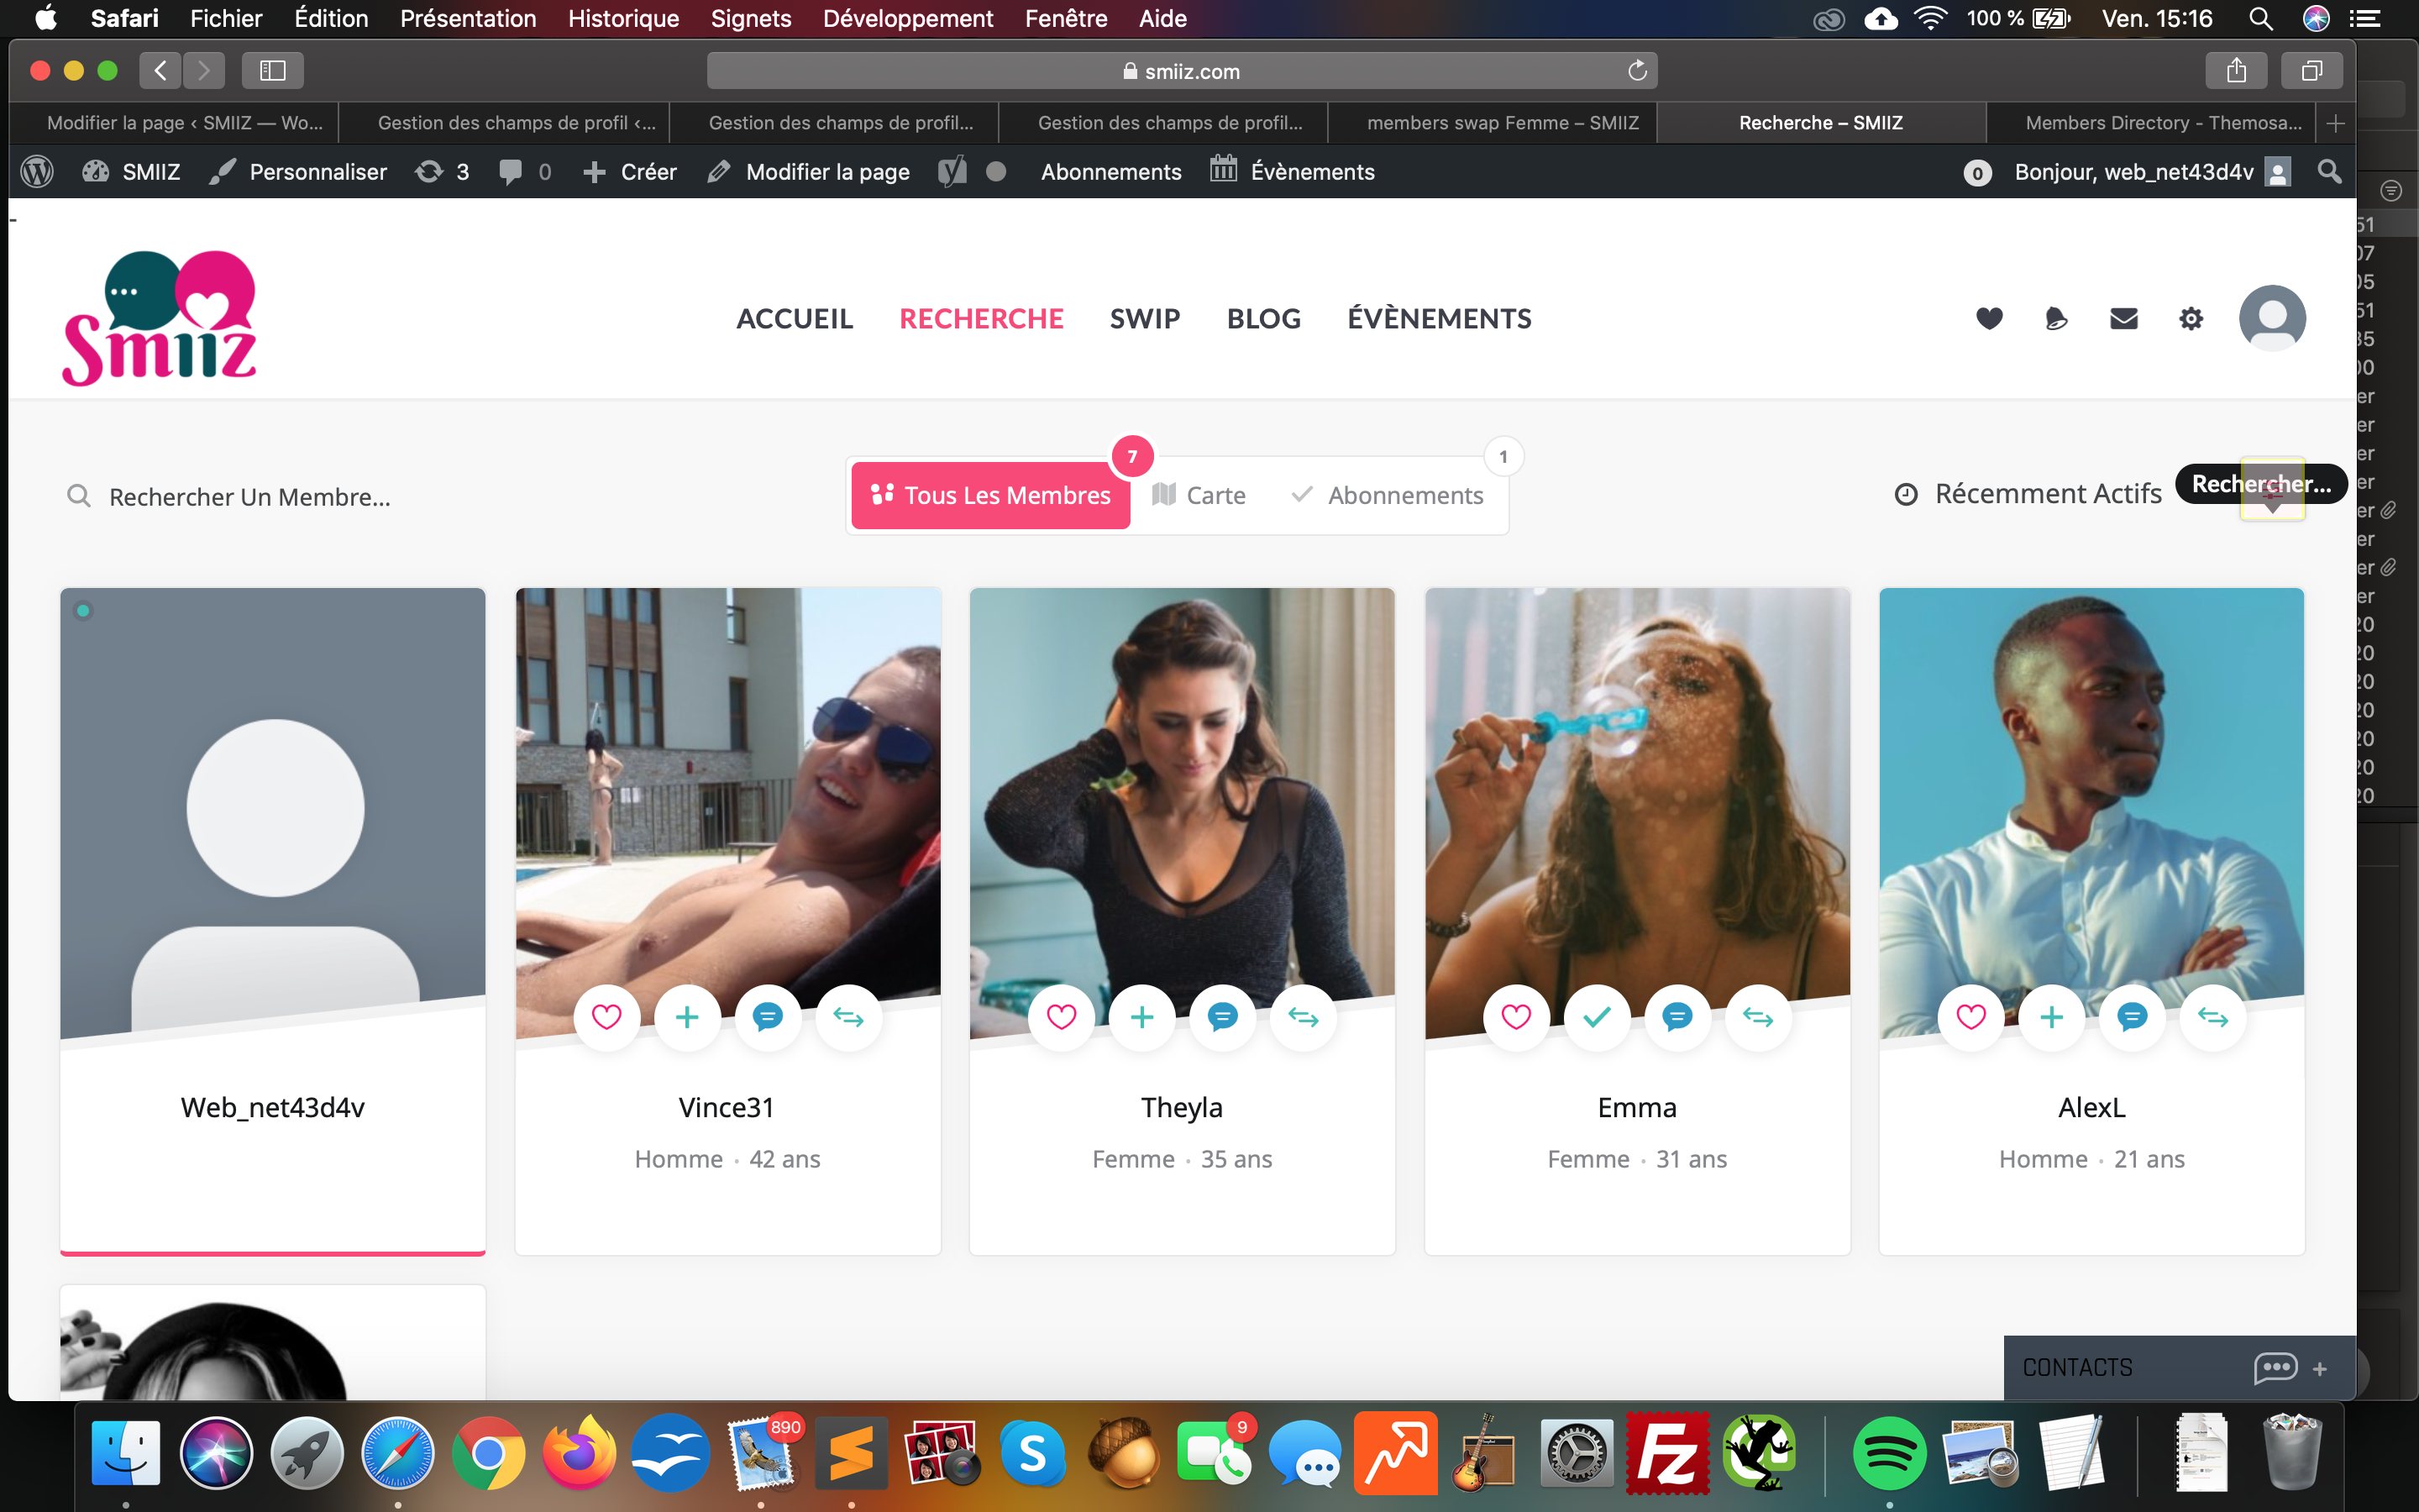2419x1512 pixels.
Task: Open the ÉVÈNEMENTS nav item
Action: pos(1440,318)
